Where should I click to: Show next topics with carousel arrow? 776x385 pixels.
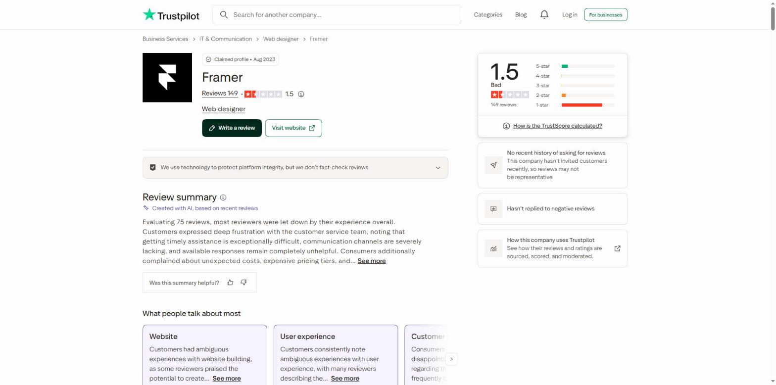(451, 359)
